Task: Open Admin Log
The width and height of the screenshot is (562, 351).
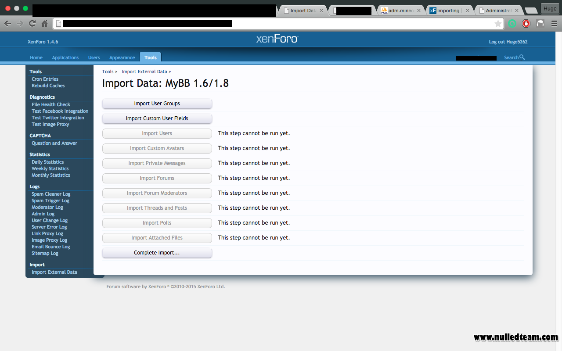Action: click(x=43, y=214)
